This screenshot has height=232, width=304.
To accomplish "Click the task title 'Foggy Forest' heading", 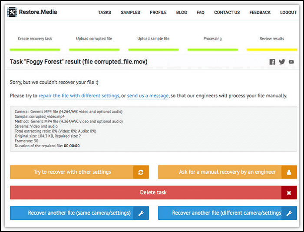I will click(x=79, y=62).
